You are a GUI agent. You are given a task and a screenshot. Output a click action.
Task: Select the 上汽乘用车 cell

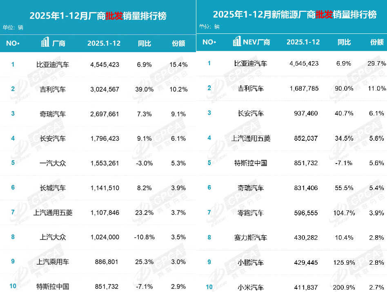click(51, 262)
